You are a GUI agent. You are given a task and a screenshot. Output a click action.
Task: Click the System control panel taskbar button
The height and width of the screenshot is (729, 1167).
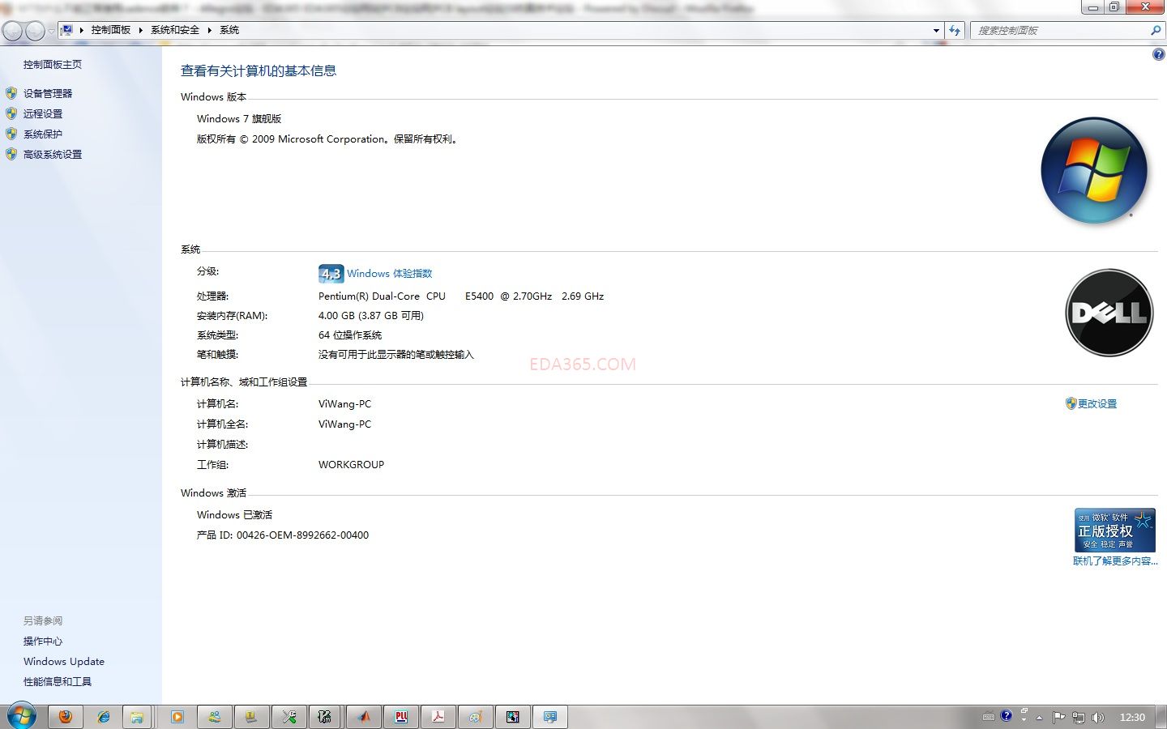coord(550,717)
